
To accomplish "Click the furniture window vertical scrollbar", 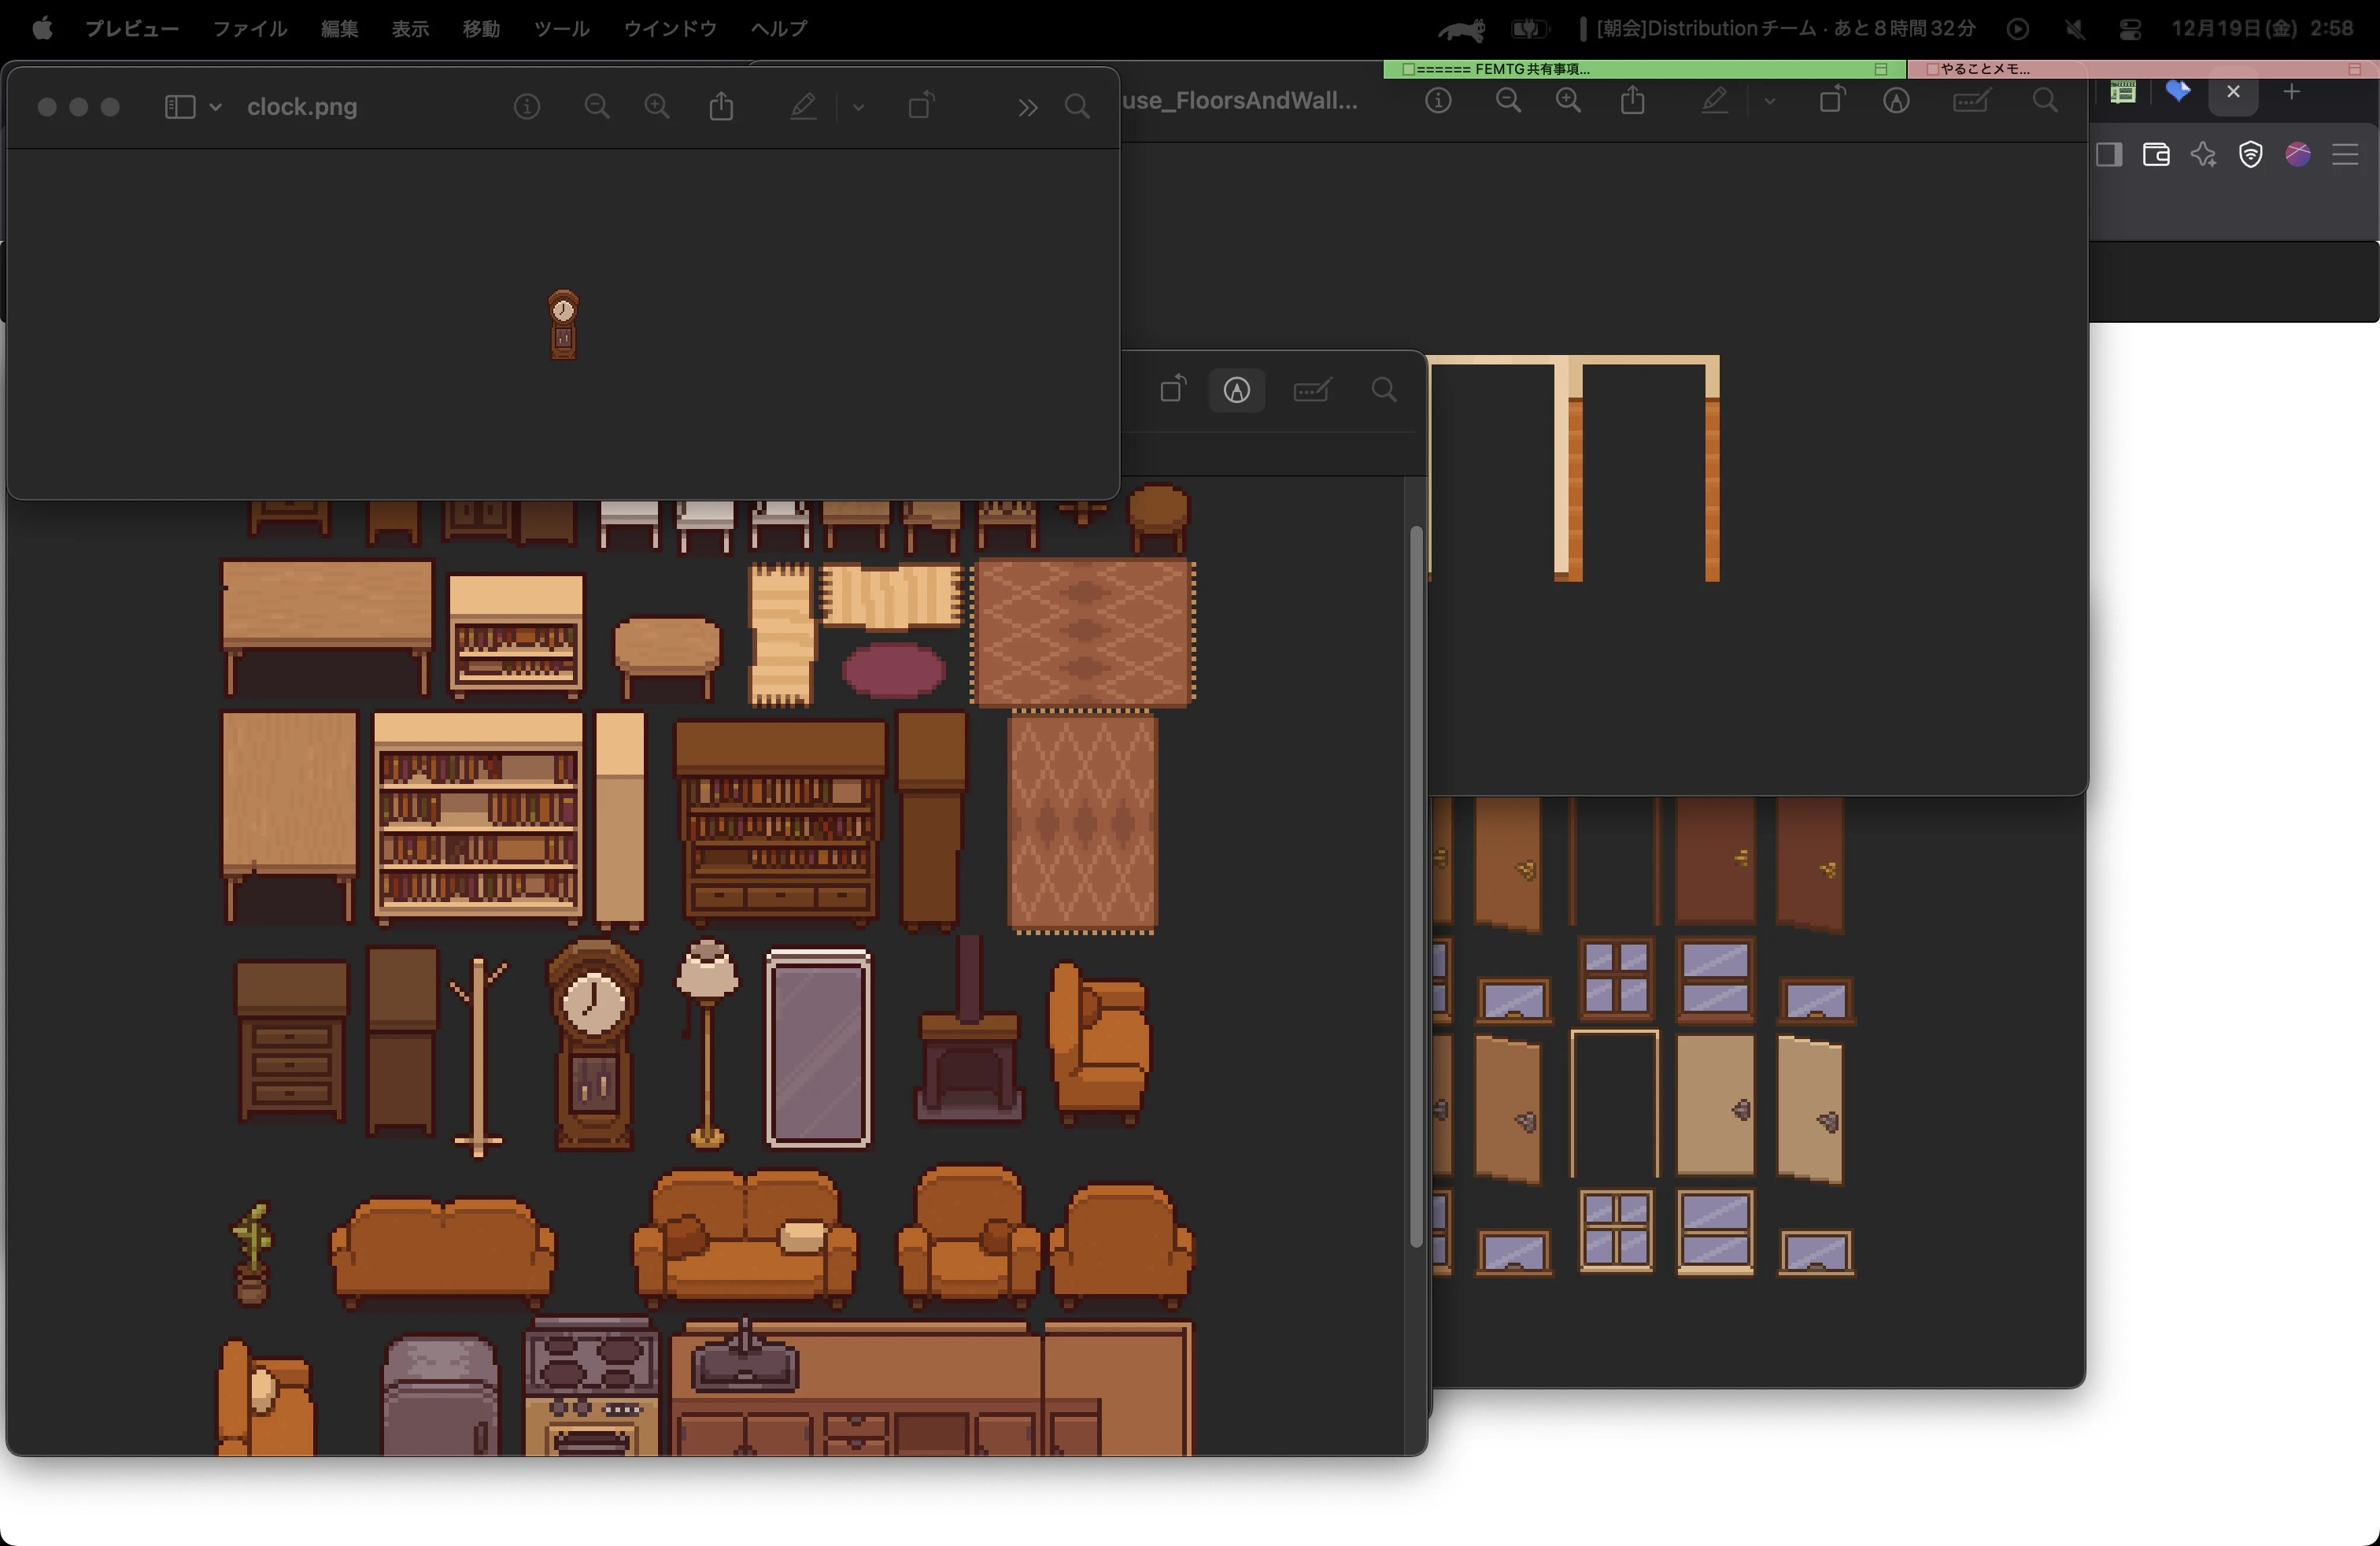I will tap(1415, 885).
